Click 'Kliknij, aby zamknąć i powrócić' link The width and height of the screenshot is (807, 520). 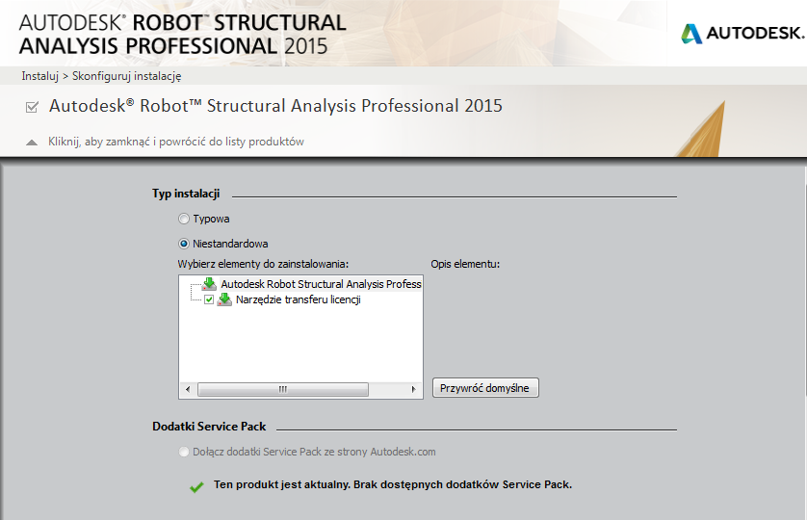point(176,142)
